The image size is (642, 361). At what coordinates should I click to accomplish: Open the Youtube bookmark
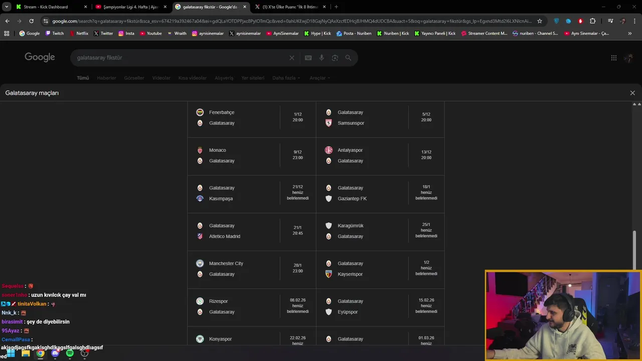[151, 34]
